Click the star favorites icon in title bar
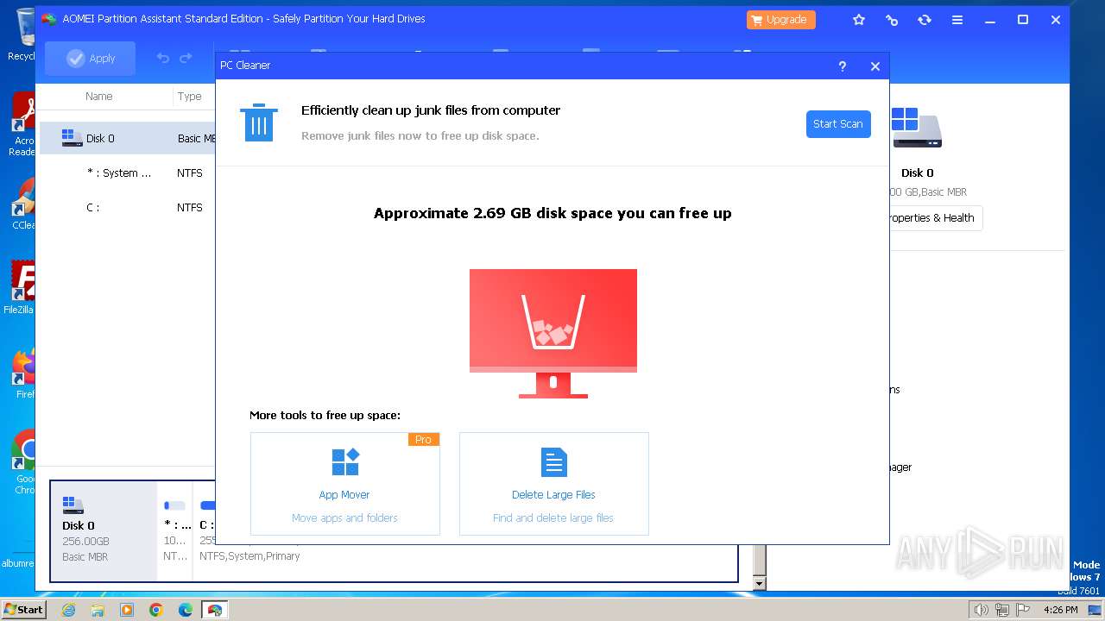This screenshot has height=621, width=1105. (x=859, y=20)
